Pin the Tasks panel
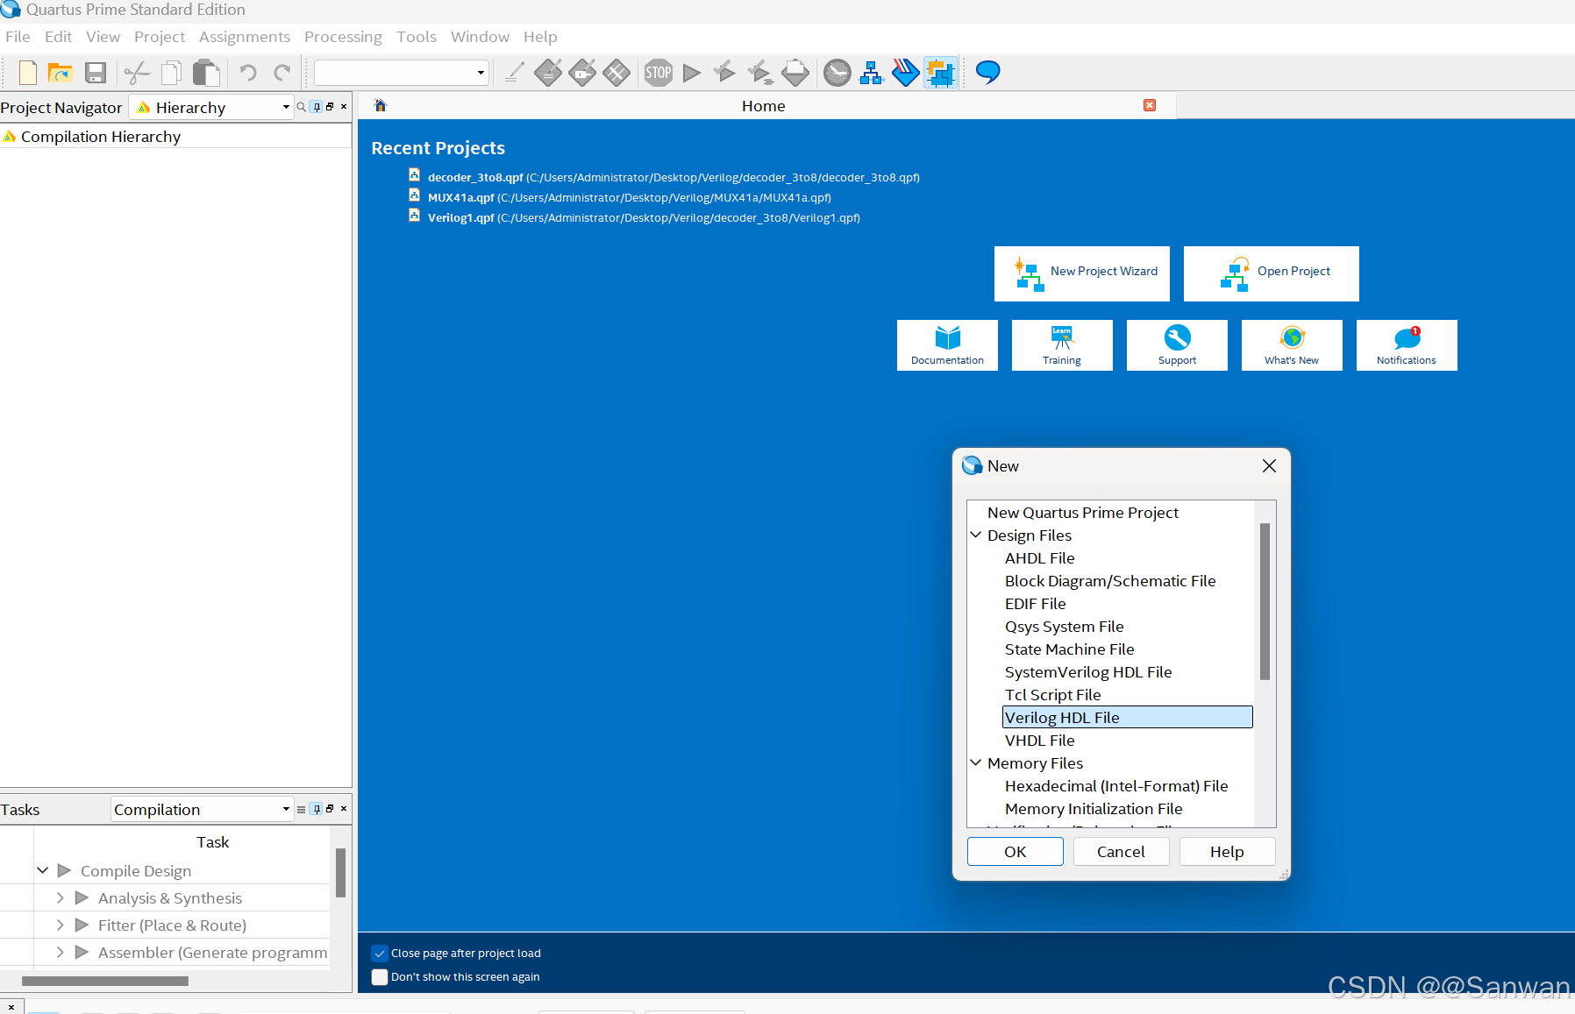The image size is (1575, 1014). (x=317, y=809)
